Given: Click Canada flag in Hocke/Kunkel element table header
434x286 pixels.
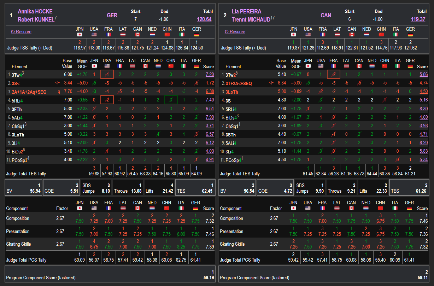Looking at the screenshot, I should (x=145, y=66).
